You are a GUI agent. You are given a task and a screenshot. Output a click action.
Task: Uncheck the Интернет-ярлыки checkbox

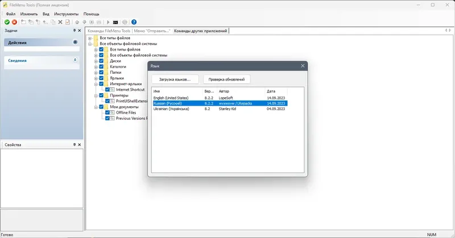click(x=101, y=83)
